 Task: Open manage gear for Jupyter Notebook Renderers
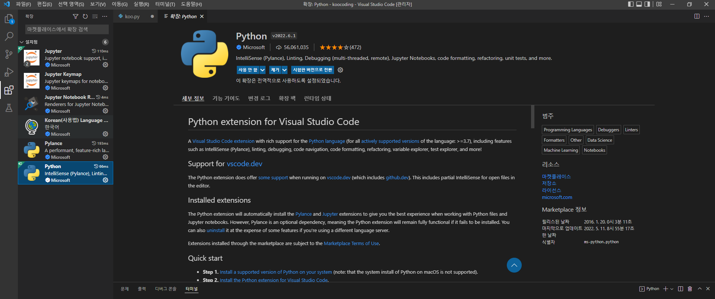pyautogui.click(x=105, y=111)
